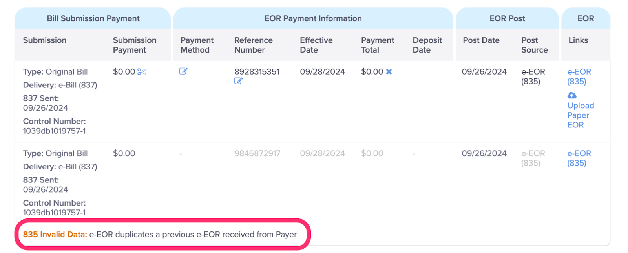Viewport: 628px width, 253px height.
Task: Click the Post Source column header
Action: point(534,45)
